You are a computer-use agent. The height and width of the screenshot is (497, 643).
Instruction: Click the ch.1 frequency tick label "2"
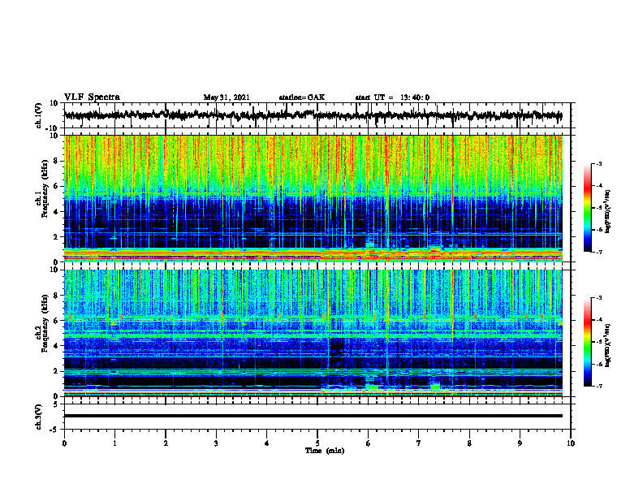click(56, 236)
